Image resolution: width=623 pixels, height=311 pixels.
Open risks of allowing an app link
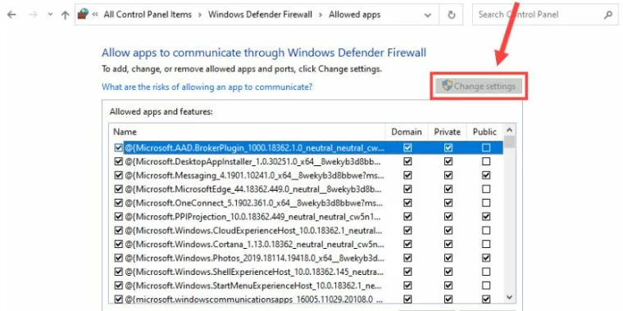click(207, 87)
